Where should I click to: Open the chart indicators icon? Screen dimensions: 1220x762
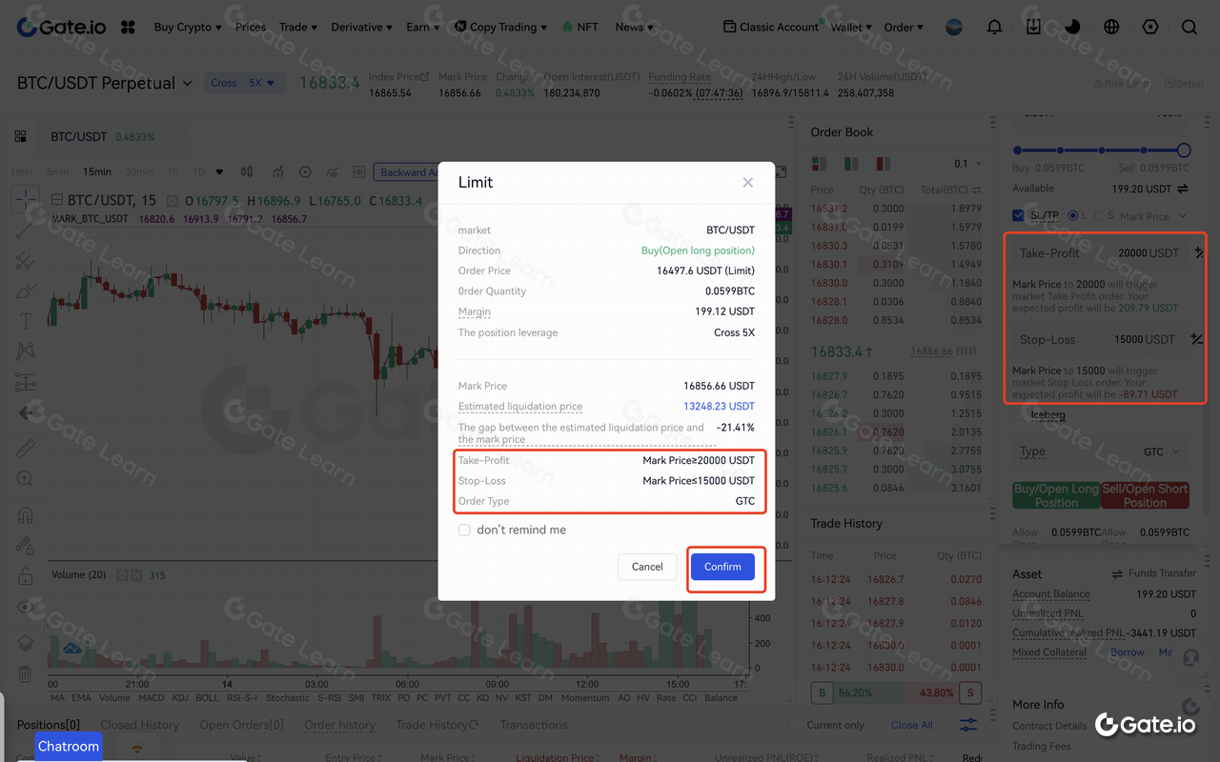click(277, 171)
